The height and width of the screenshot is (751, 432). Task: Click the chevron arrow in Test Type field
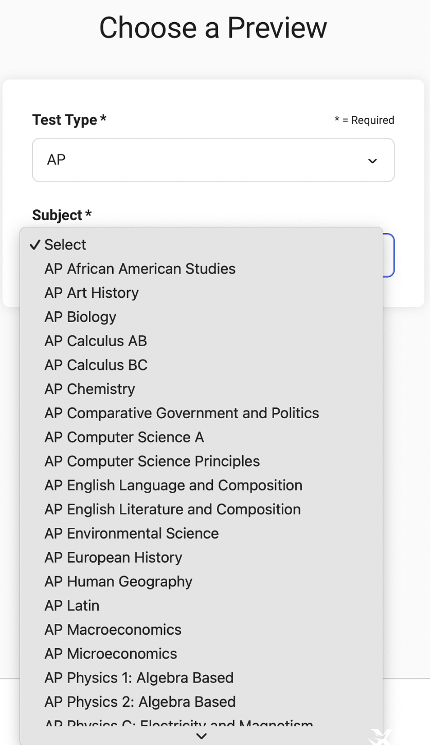[373, 161]
